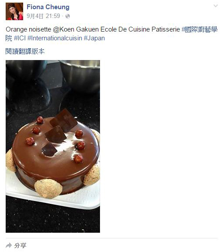This screenshot has width=224, height=252.
Task: Click the chocolate squares atop the cake
Action: (x=59, y=132)
